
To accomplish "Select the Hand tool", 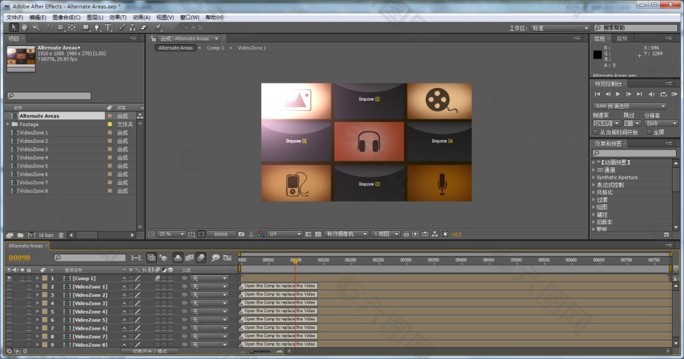I will [x=25, y=27].
